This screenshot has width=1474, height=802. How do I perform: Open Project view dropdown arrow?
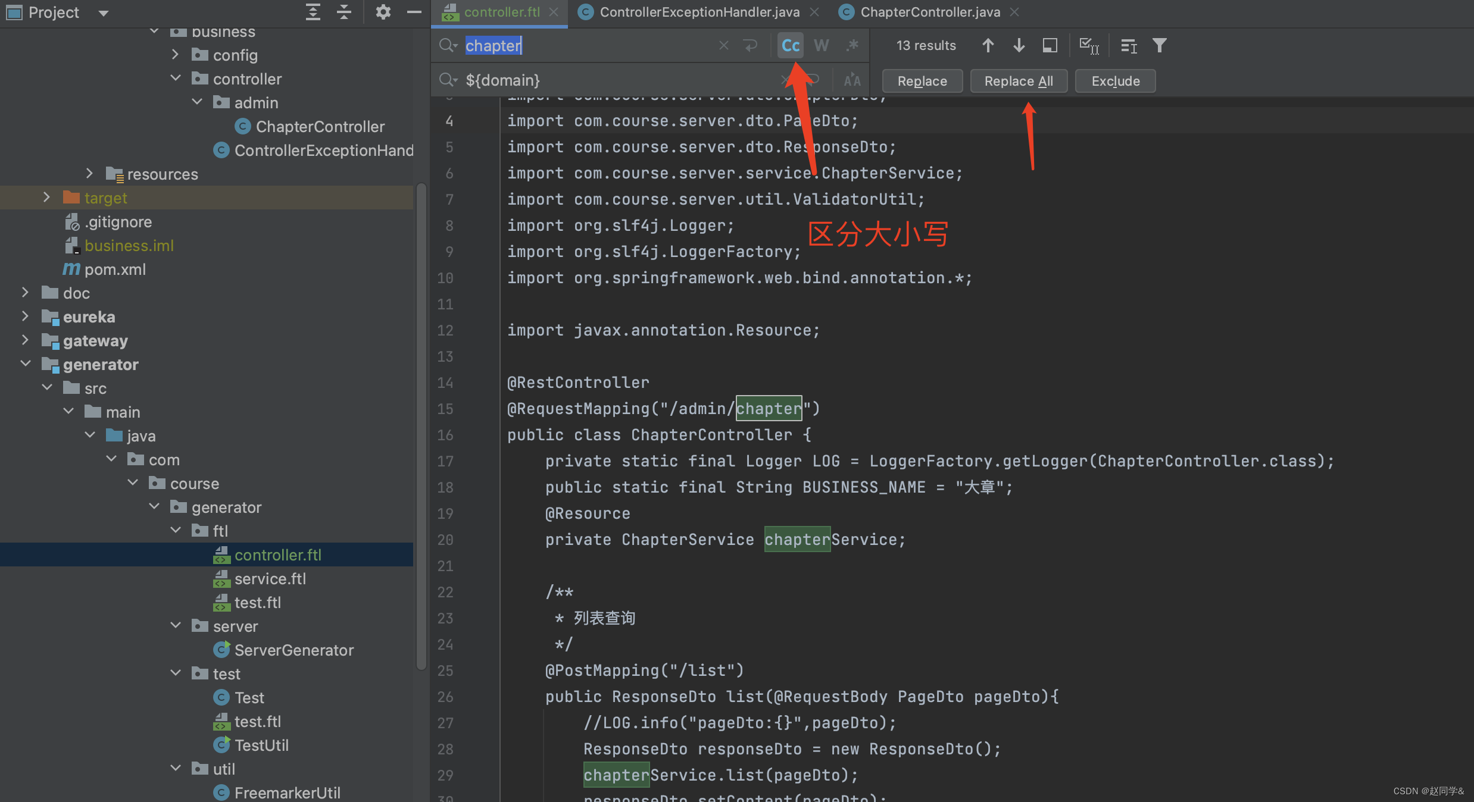104,12
